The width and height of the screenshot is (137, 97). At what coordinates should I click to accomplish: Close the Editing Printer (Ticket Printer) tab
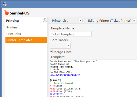pyautogui.click(x=134, y=21)
